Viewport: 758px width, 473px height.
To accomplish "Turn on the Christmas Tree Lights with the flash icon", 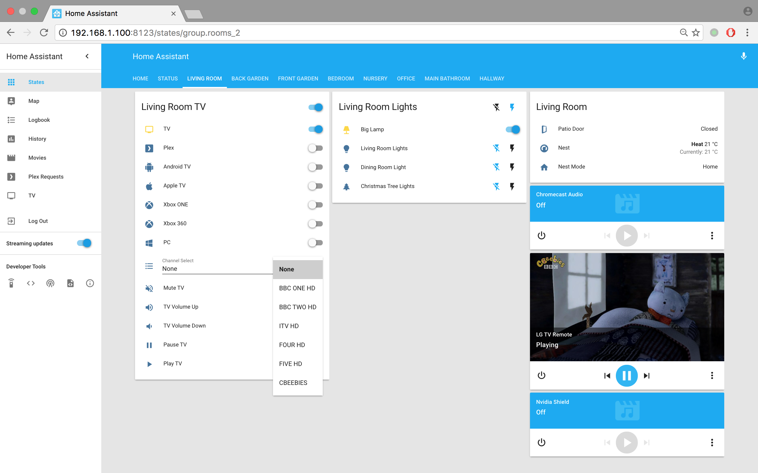I will point(512,187).
